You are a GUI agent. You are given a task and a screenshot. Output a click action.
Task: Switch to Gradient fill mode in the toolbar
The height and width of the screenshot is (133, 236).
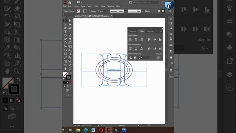click(67, 82)
